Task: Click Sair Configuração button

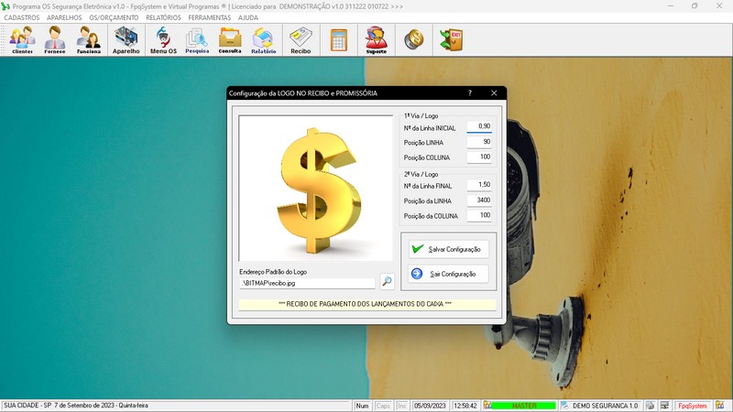Action: coord(449,274)
